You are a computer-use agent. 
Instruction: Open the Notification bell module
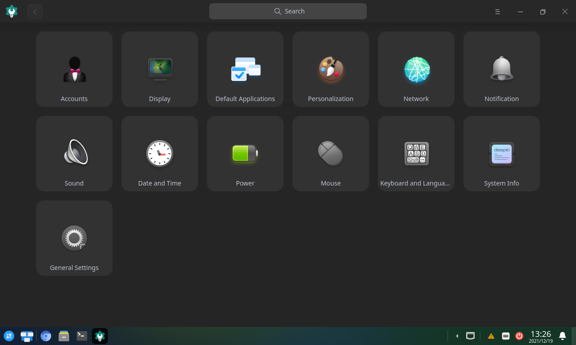(502, 69)
